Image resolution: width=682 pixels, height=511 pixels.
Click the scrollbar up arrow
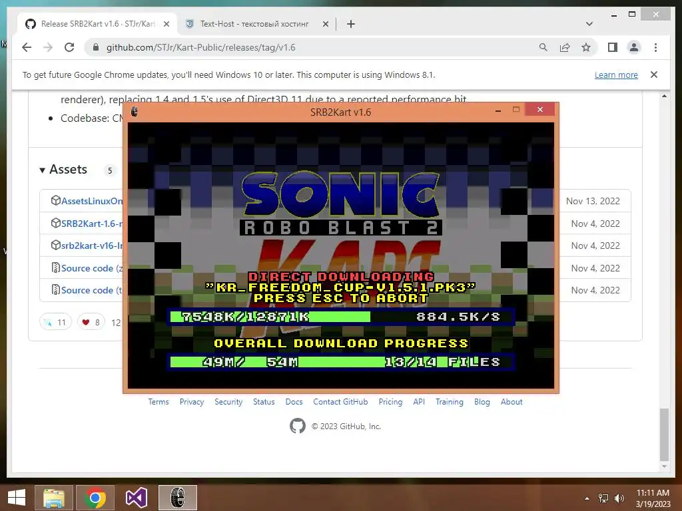[664, 96]
